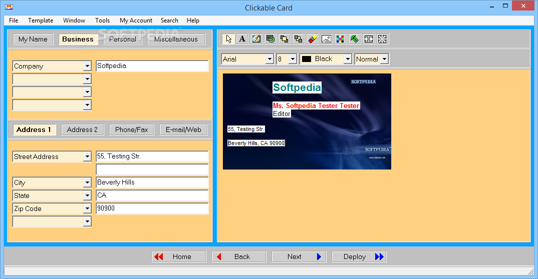The image size is (538, 279).
Task: Select the teal 'Softpedia' title on card
Action: [297, 87]
